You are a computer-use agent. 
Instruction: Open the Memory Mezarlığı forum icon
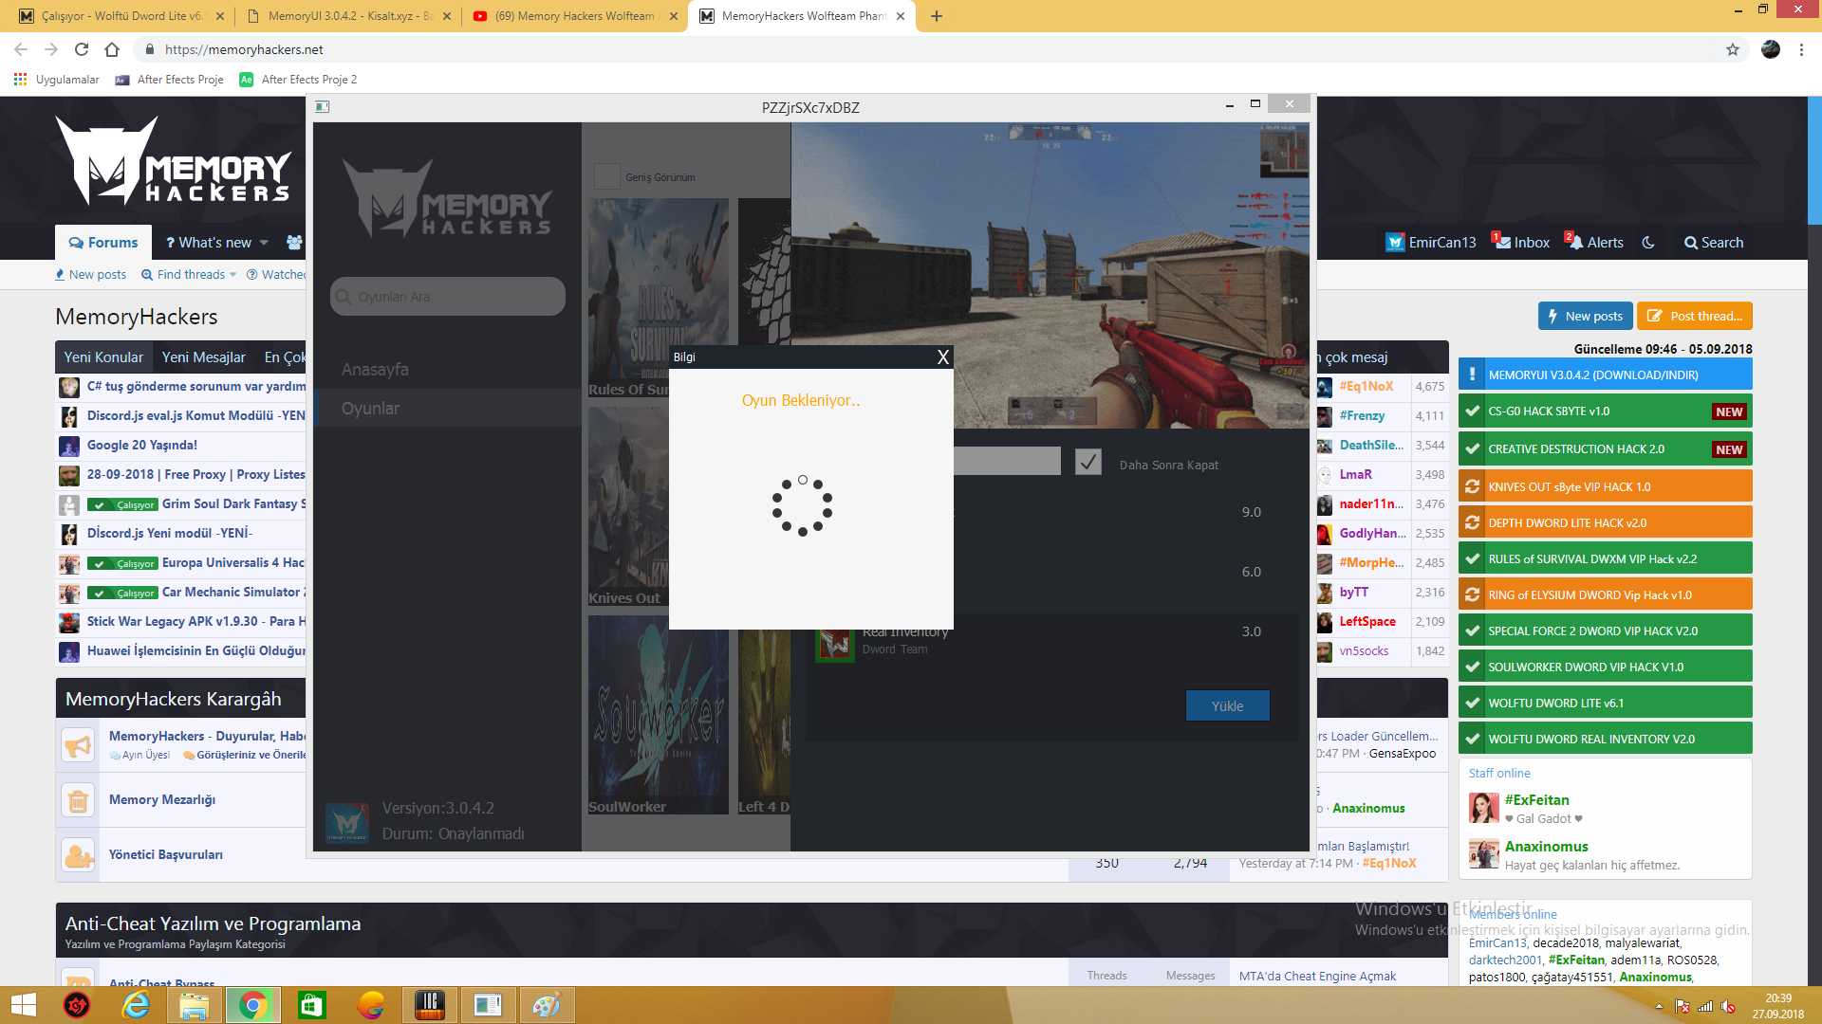(78, 800)
